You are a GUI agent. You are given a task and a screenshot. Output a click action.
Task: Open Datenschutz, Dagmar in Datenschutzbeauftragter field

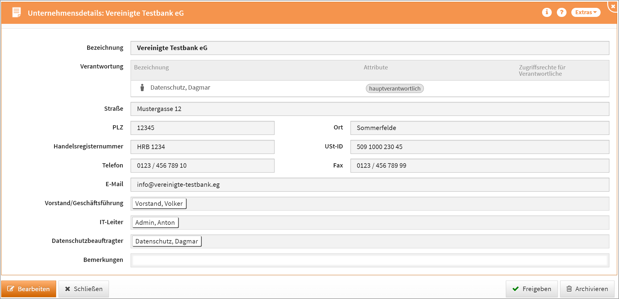pyautogui.click(x=167, y=241)
